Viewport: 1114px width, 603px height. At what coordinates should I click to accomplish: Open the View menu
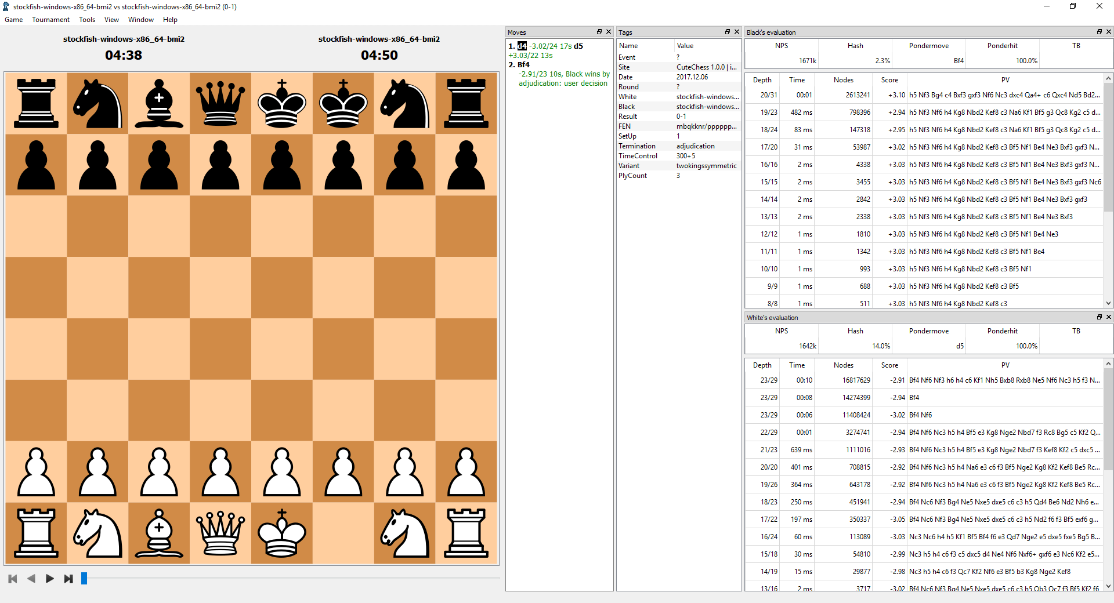click(x=111, y=20)
